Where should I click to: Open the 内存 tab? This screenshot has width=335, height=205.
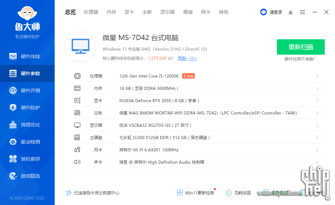tap(111, 12)
